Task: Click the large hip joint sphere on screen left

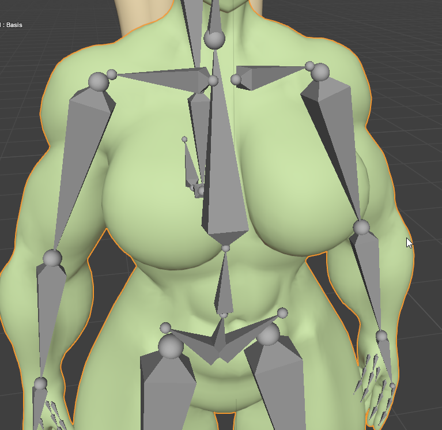Action: coord(171,346)
